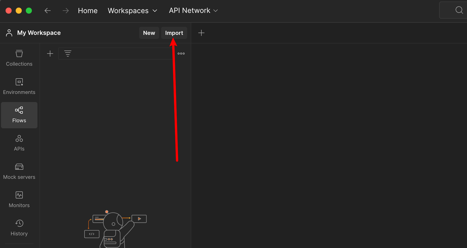Navigate back with the left arrow
467x248 pixels.
[48, 10]
